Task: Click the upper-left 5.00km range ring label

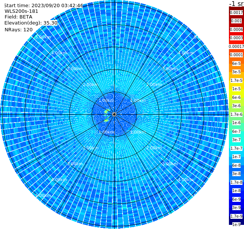Action: [x=43, y=37]
